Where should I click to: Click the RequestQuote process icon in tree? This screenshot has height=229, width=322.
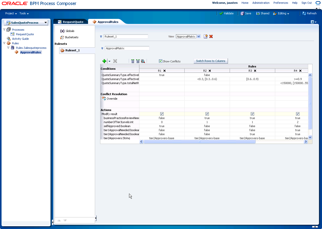tap(13, 34)
